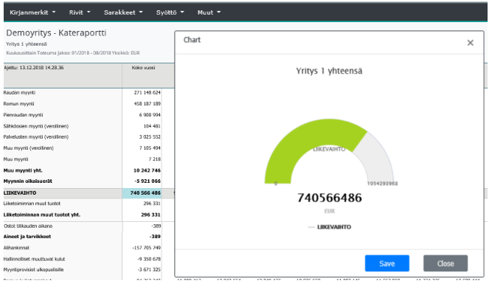Open the Sarakkeet dropdown menu

(x=123, y=13)
